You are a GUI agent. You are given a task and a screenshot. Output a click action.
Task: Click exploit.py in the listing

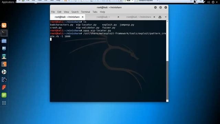[109, 25]
